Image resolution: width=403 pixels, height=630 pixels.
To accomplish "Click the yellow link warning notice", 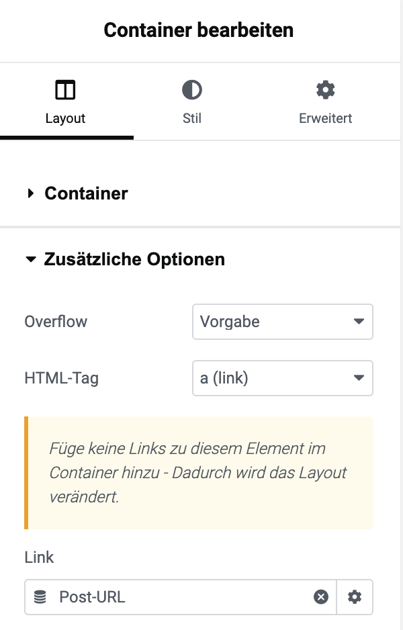I will tap(199, 473).
